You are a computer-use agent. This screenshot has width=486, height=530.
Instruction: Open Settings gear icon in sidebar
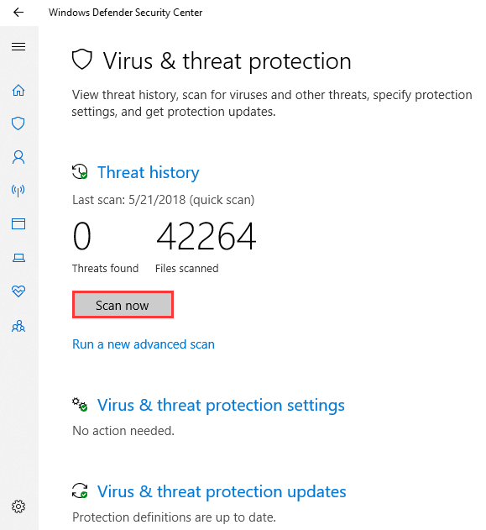pyautogui.click(x=18, y=506)
